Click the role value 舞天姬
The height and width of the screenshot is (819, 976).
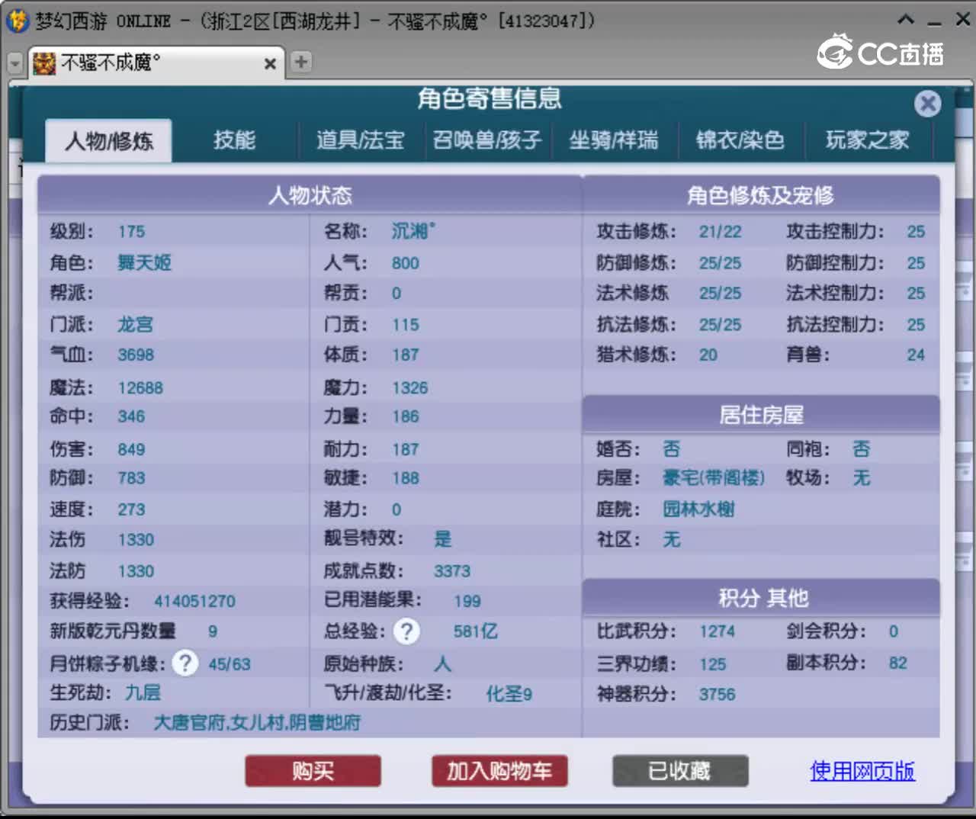click(144, 263)
